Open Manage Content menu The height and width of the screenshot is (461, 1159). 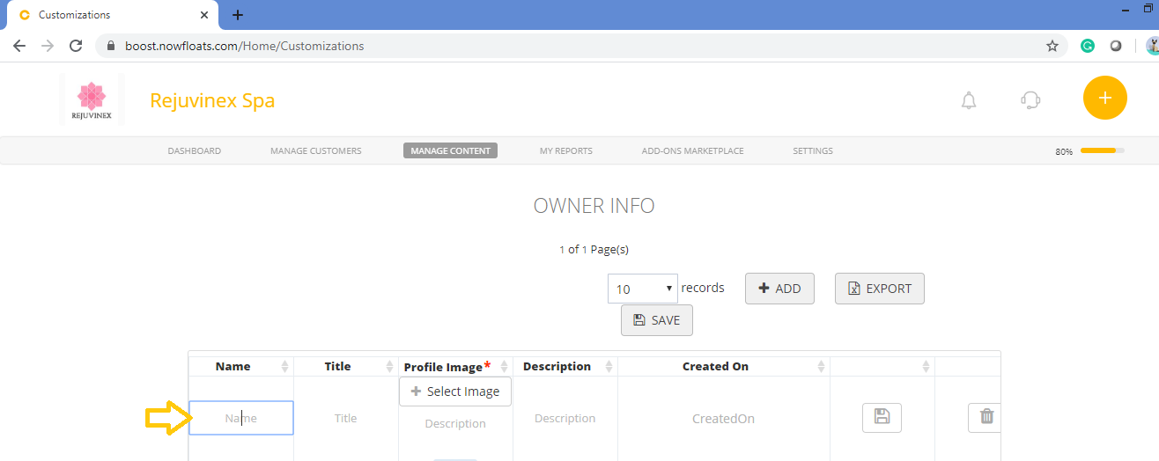tap(451, 150)
